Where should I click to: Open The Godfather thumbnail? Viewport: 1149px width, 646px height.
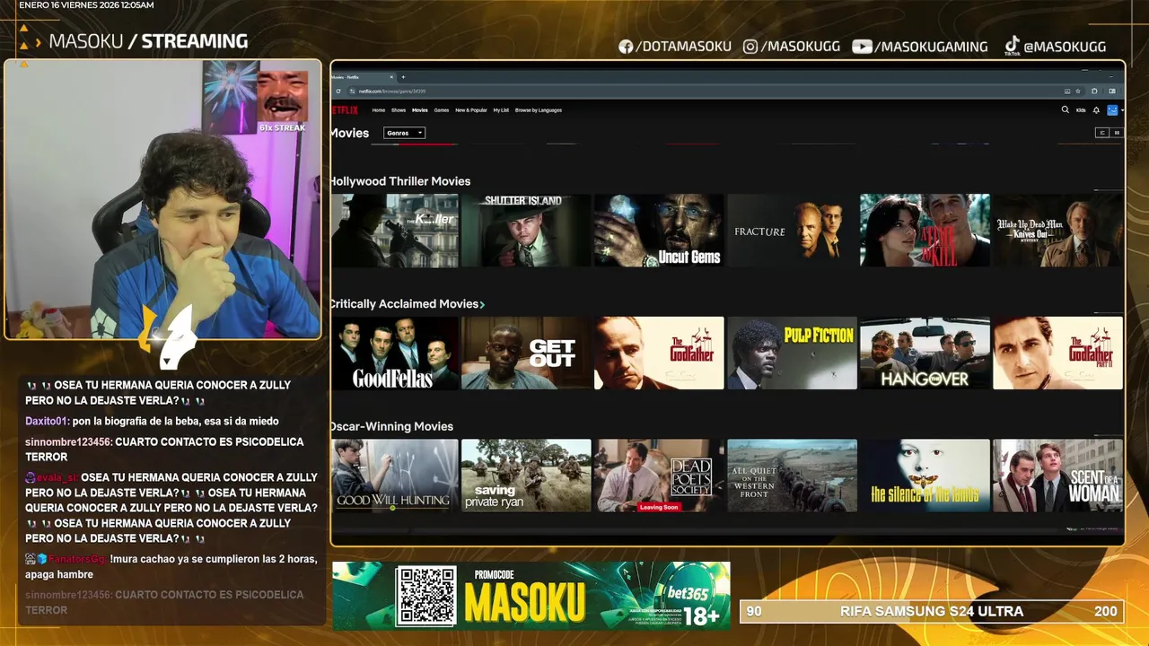pyautogui.click(x=659, y=353)
